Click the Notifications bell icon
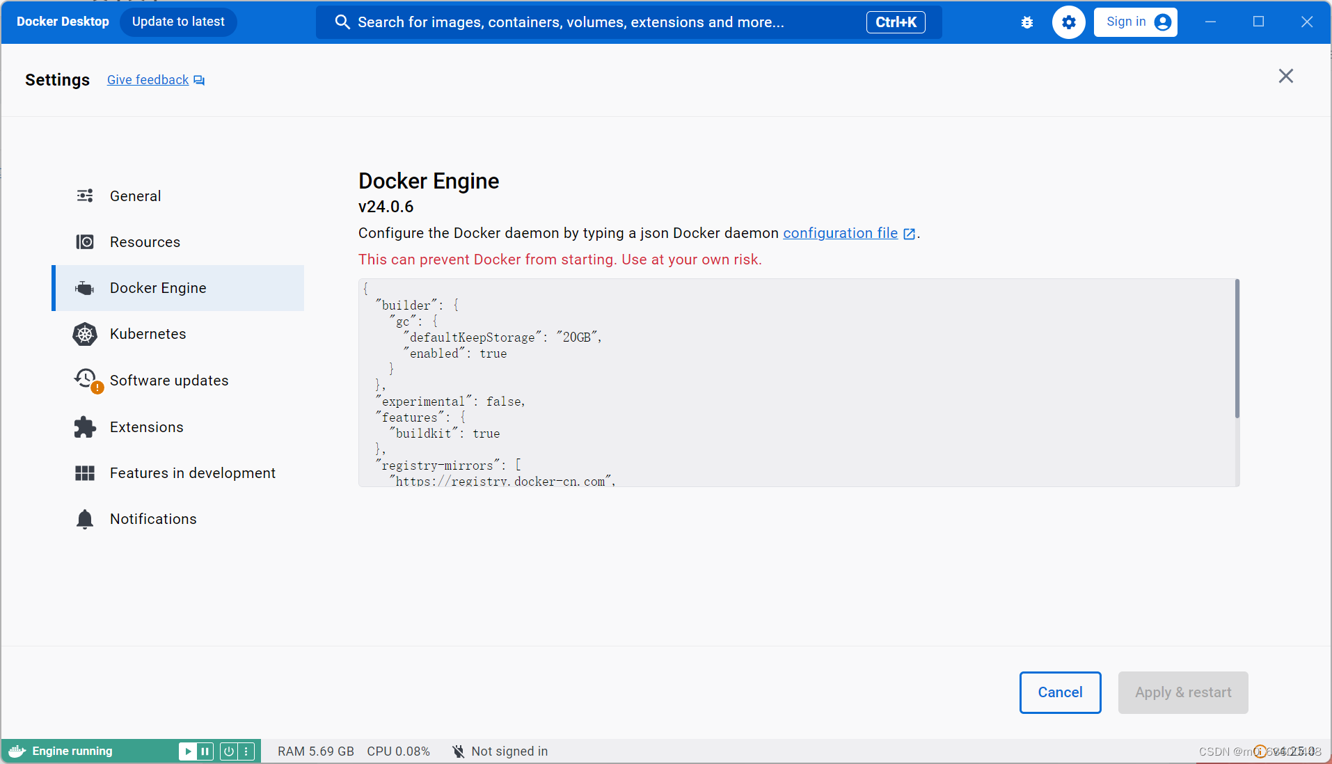1332x764 pixels. click(x=85, y=519)
